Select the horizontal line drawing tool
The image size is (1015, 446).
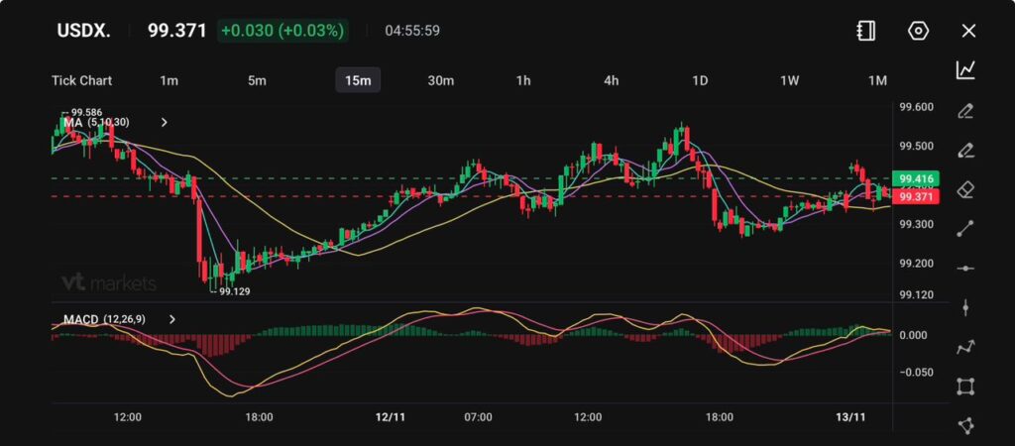(x=965, y=269)
